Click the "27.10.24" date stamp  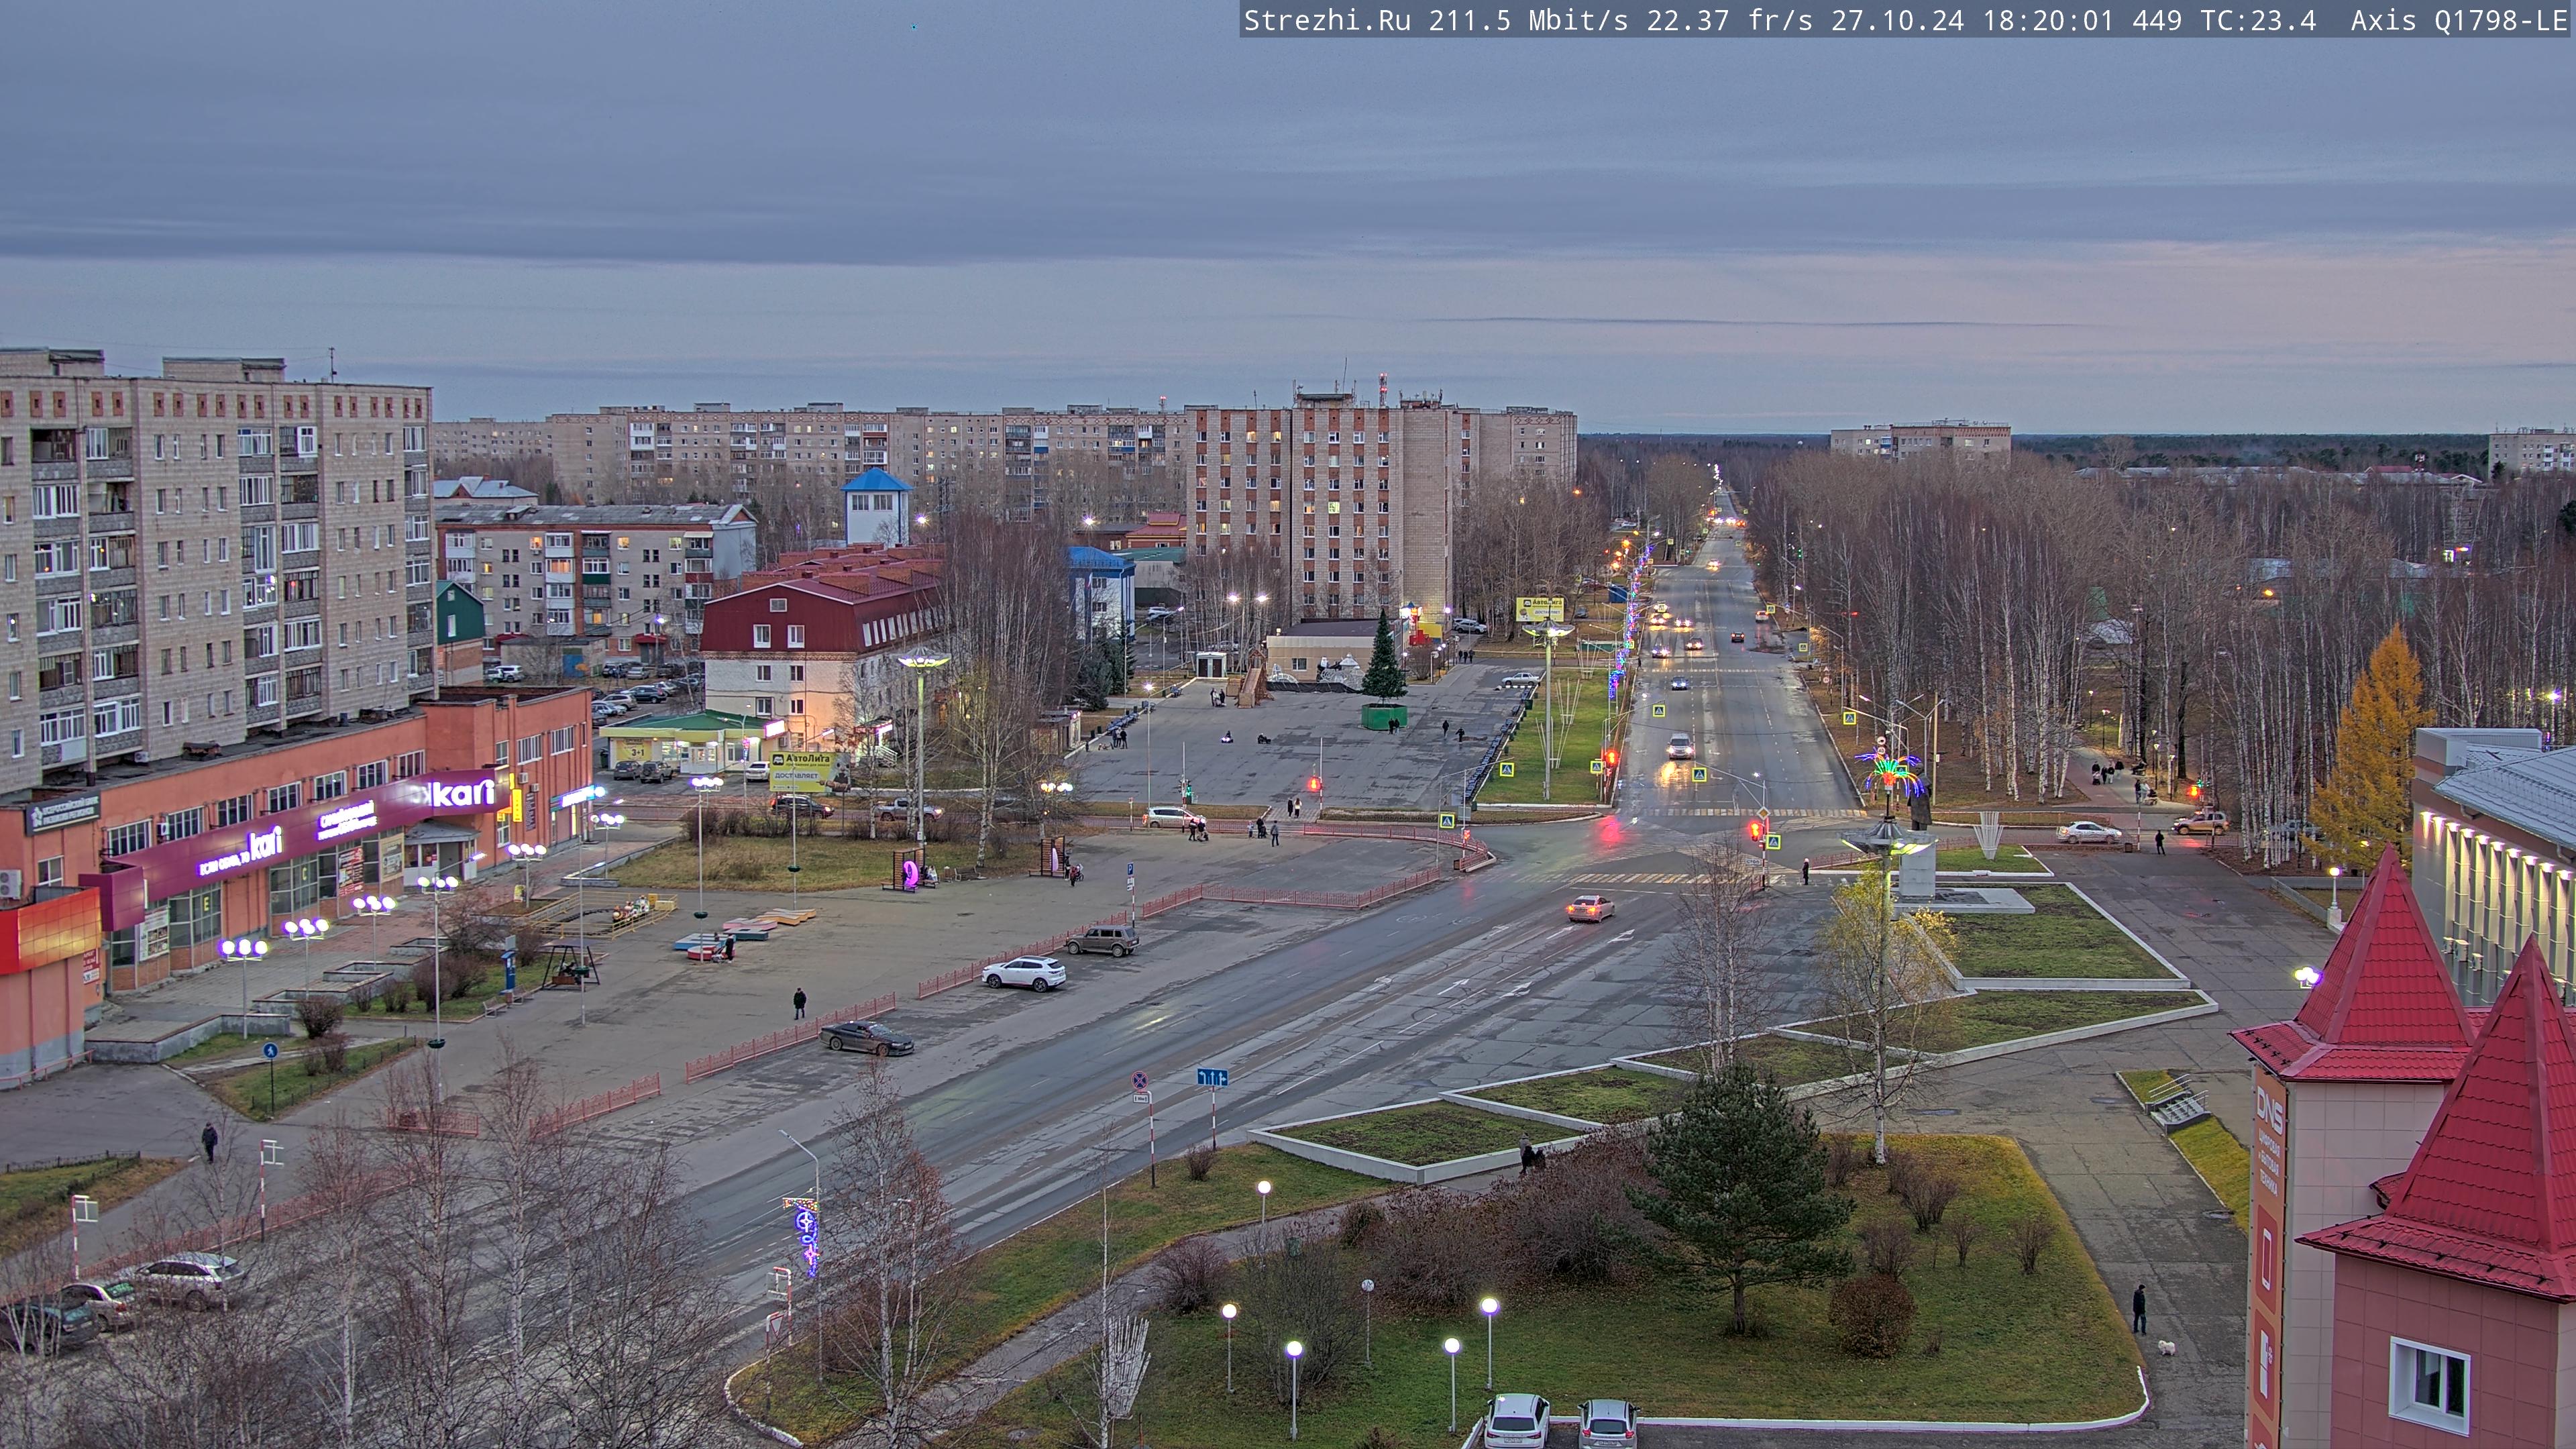[1897, 20]
